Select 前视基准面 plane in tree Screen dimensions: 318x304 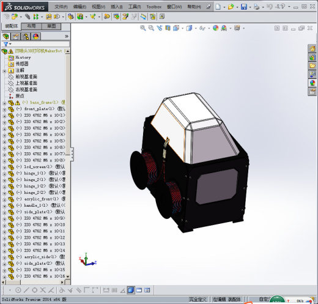click(26, 76)
